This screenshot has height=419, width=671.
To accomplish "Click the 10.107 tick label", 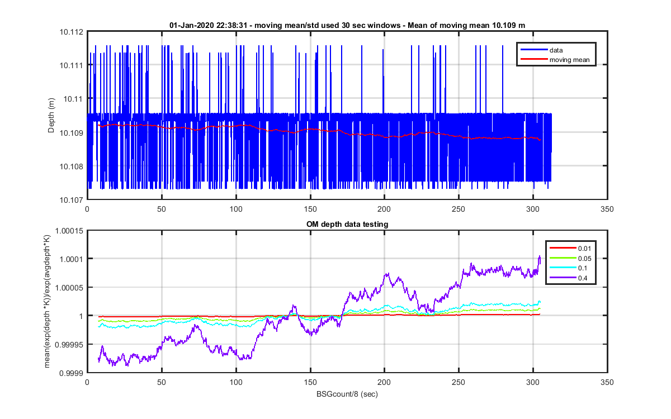I will [72, 199].
